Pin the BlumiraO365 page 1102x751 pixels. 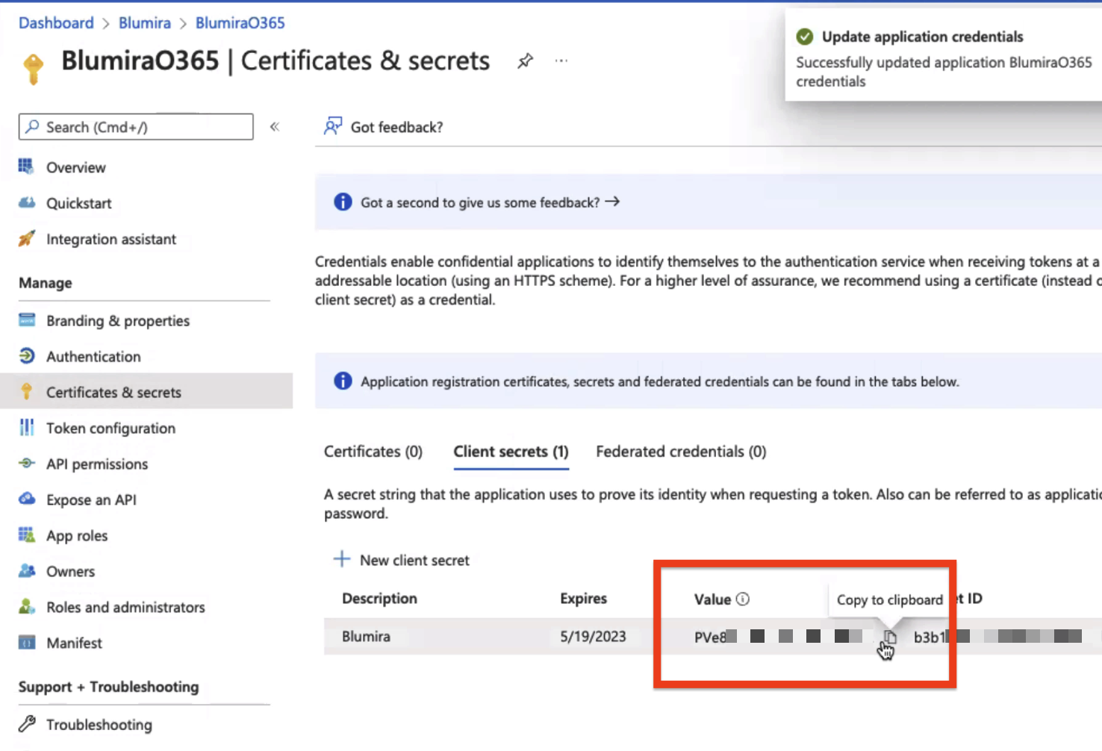point(525,61)
